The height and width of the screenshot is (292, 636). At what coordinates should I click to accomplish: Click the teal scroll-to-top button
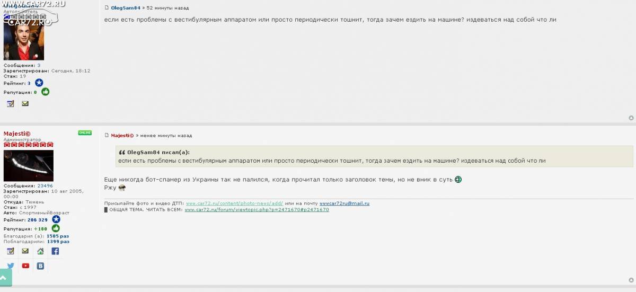pyautogui.click(x=5, y=278)
